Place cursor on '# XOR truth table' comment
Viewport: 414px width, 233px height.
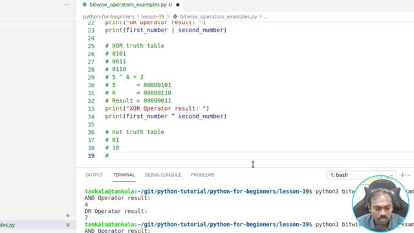coord(135,46)
